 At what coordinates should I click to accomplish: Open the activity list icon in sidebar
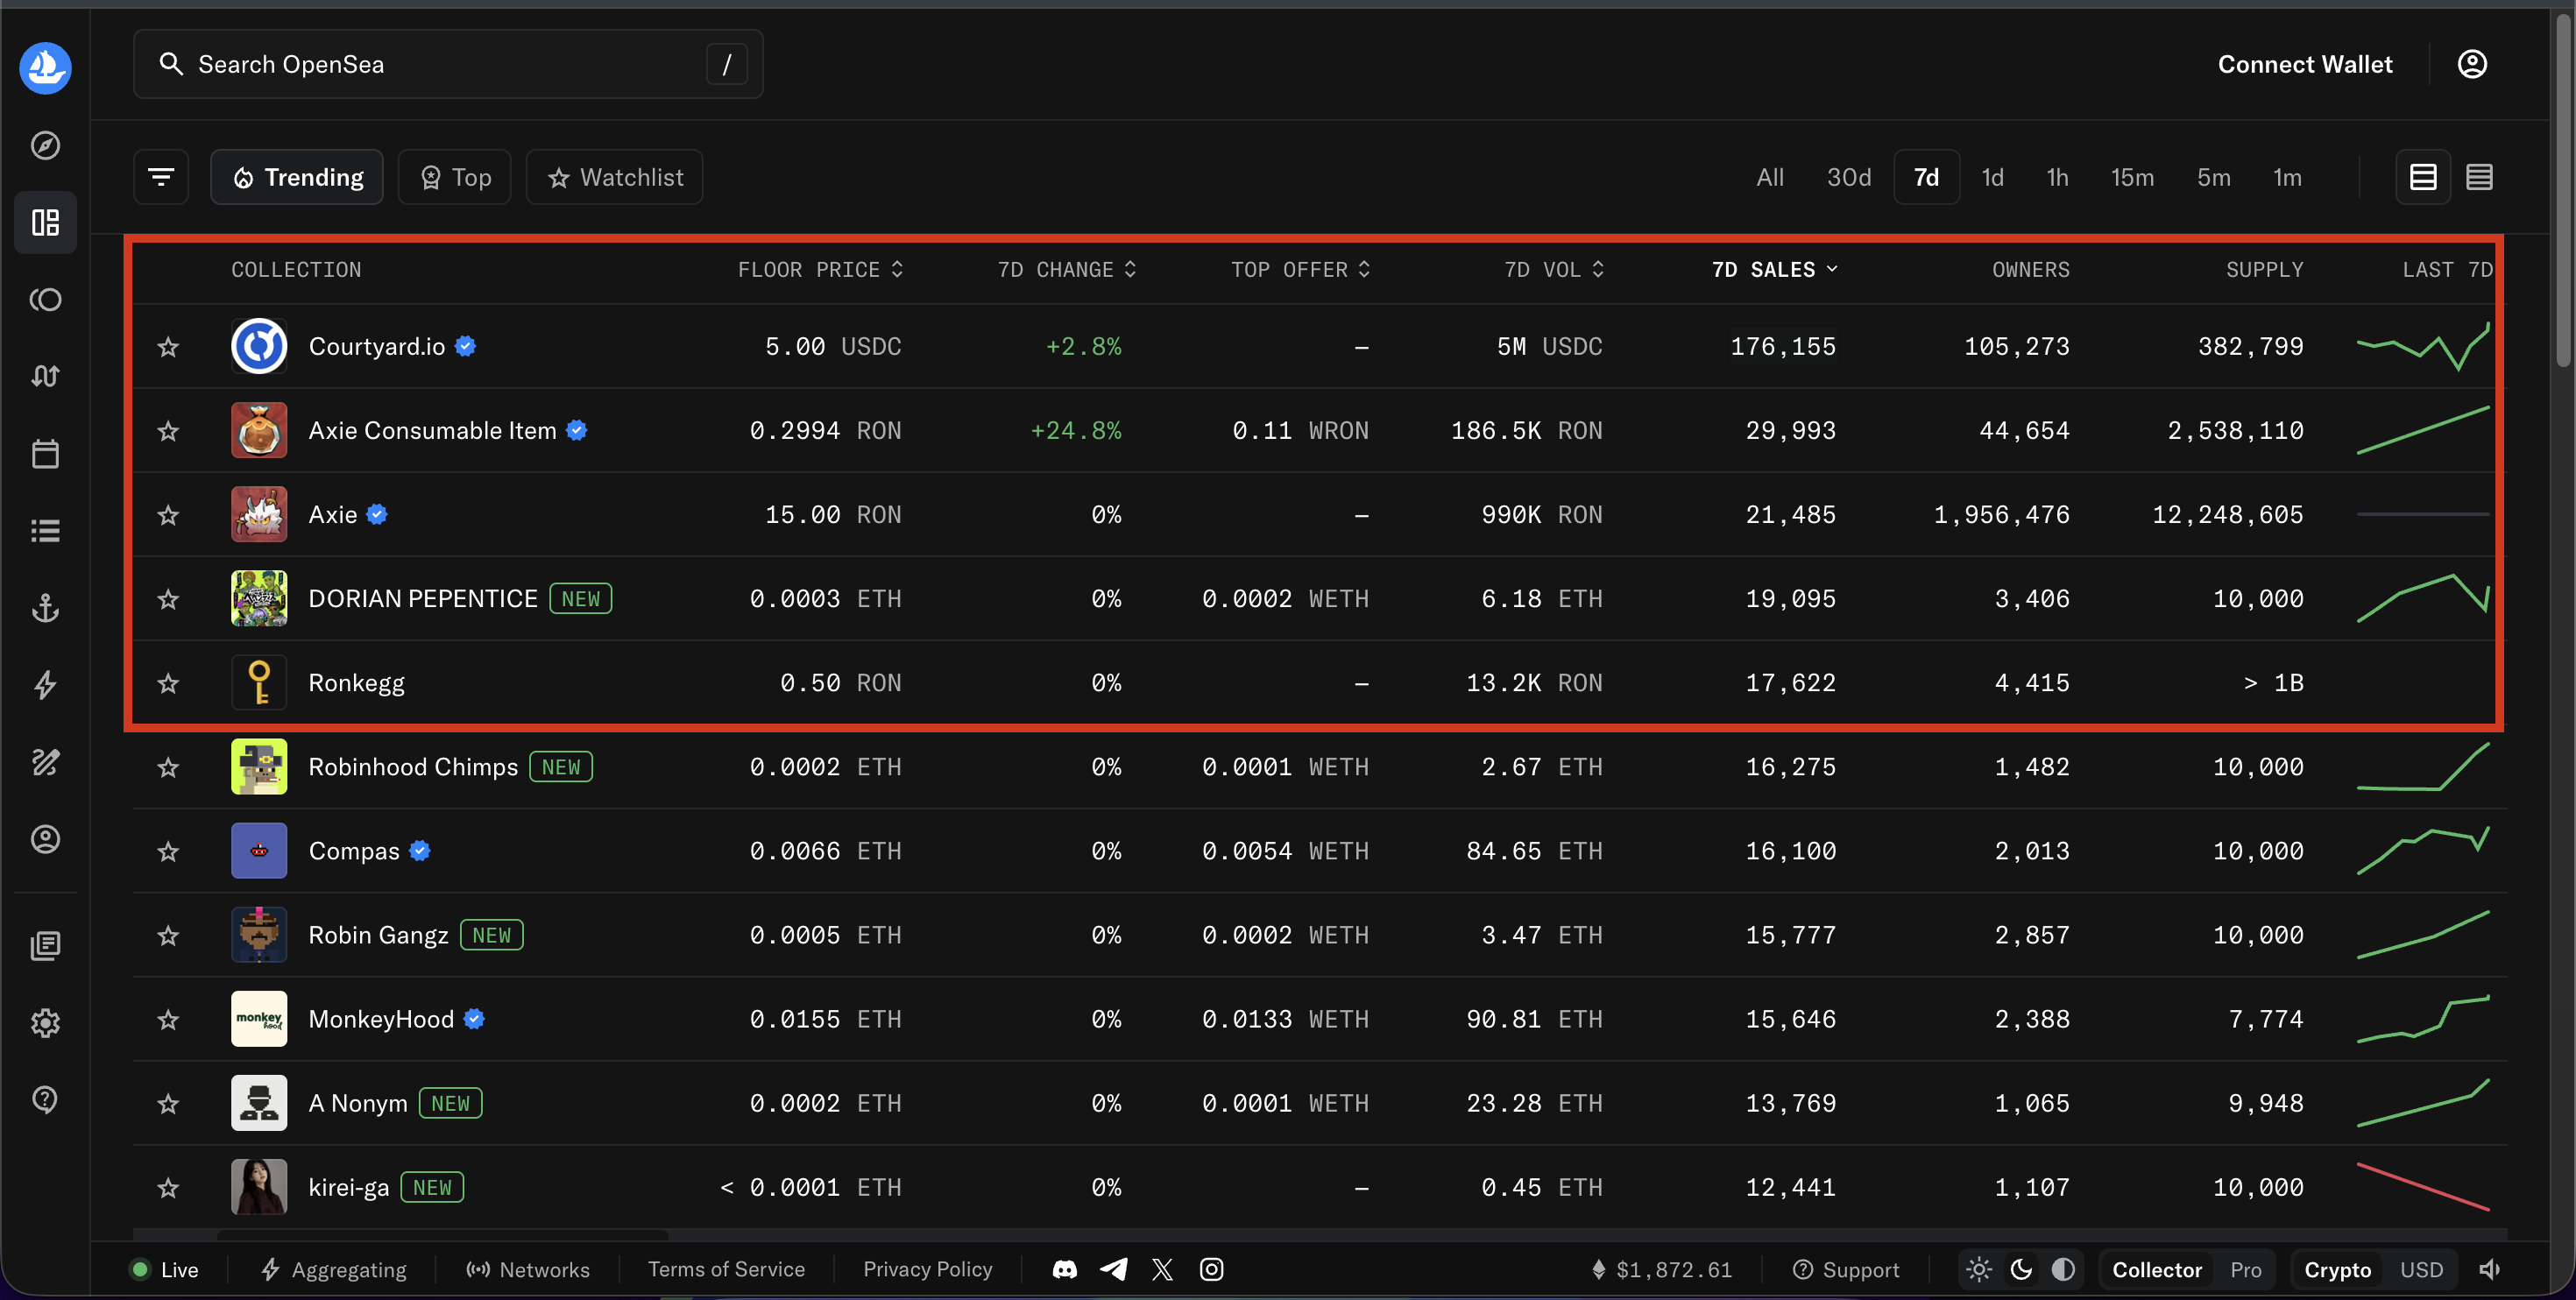pos(45,530)
